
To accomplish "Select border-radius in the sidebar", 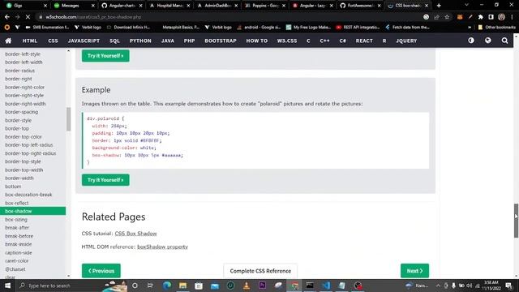I will (19, 71).
